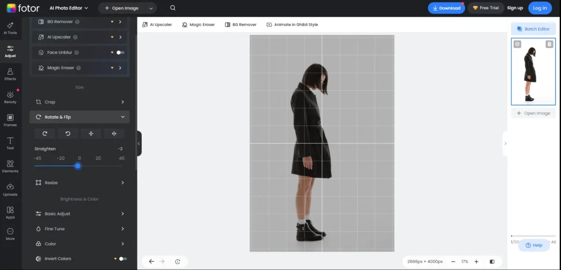
Task: Click the Open Image header button
Action: tap(122, 8)
